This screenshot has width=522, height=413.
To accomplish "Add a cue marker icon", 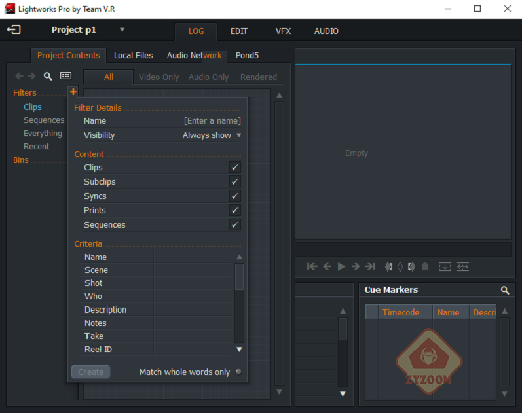I will tap(425, 266).
